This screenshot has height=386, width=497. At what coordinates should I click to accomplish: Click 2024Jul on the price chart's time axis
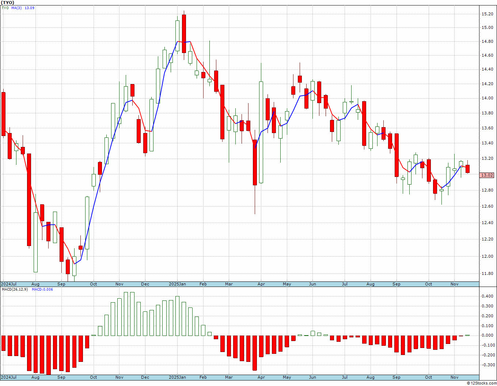pyautogui.click(x=9, y=284)
